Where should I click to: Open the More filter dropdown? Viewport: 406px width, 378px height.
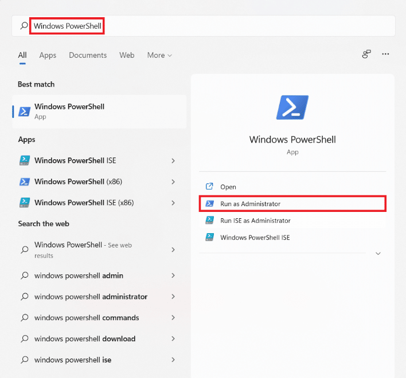click(x=159, y=55)
